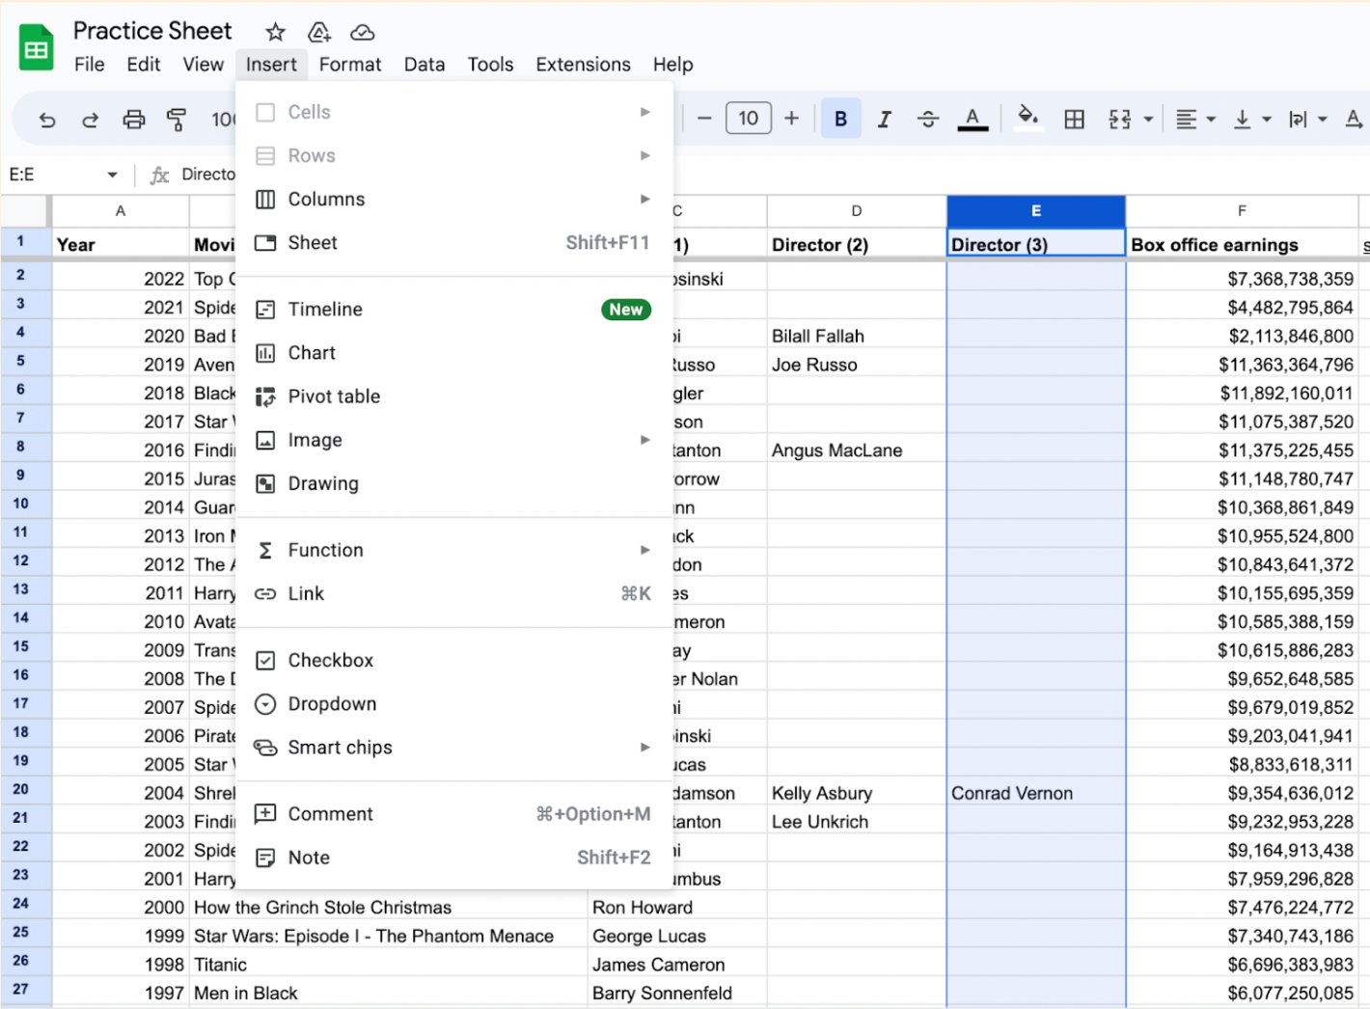
Task: Open the borders tool
Action: (1074, 119)
